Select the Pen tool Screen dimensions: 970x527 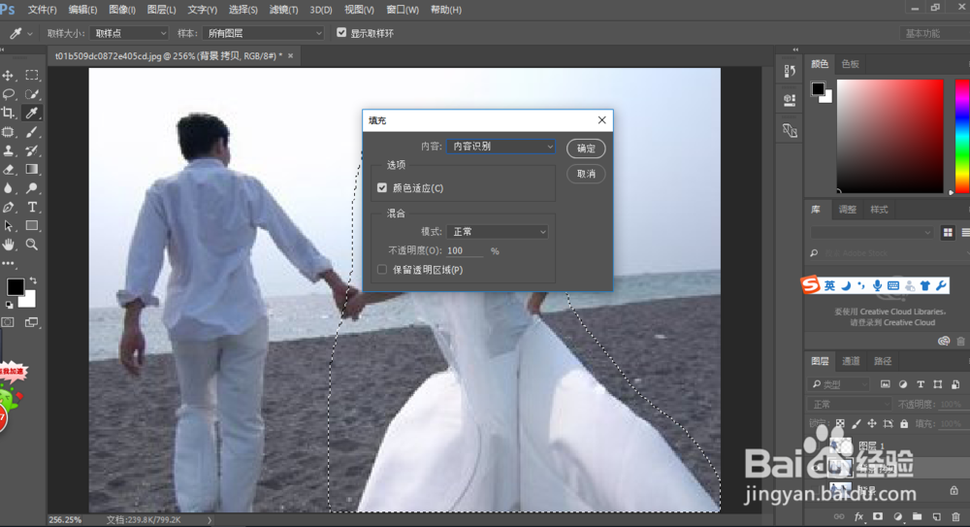[8, 207]
